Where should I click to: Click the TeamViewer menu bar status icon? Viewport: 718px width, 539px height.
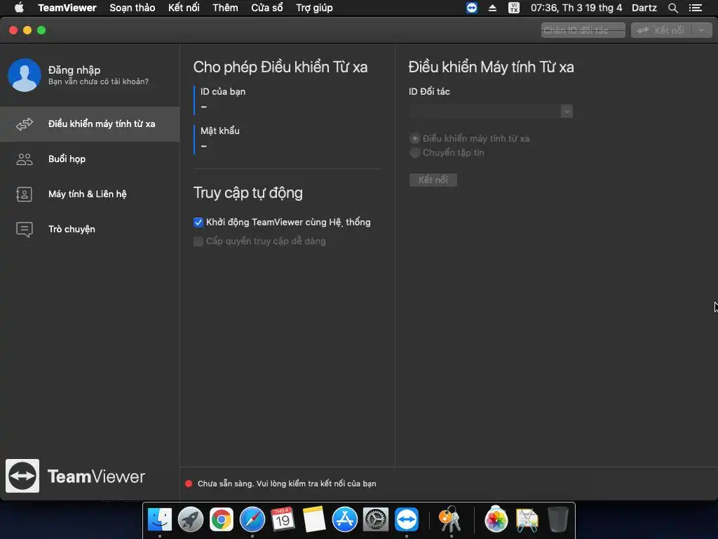tap(472, 8)
